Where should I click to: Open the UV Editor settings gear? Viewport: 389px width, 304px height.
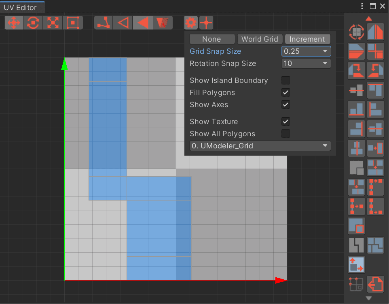[190, 23]
